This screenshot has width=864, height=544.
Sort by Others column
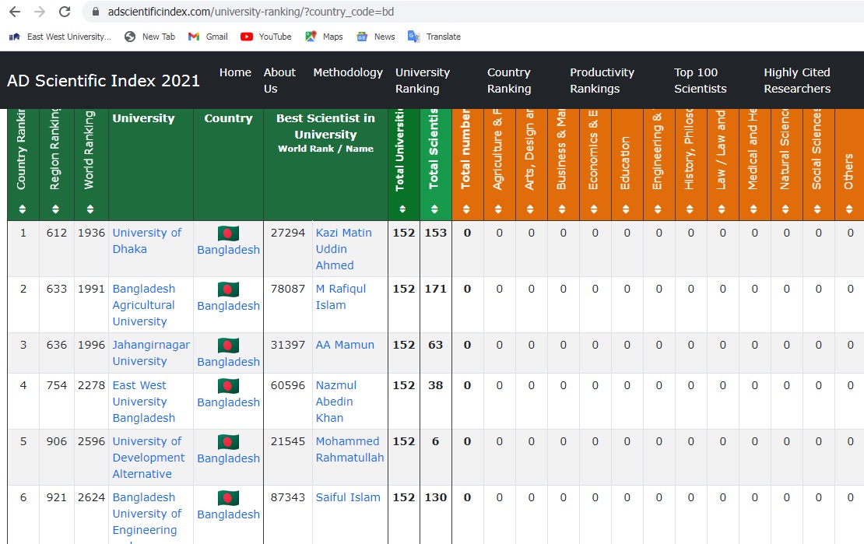coord(850,209)
